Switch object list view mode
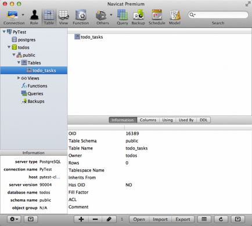 pos(204,219)
